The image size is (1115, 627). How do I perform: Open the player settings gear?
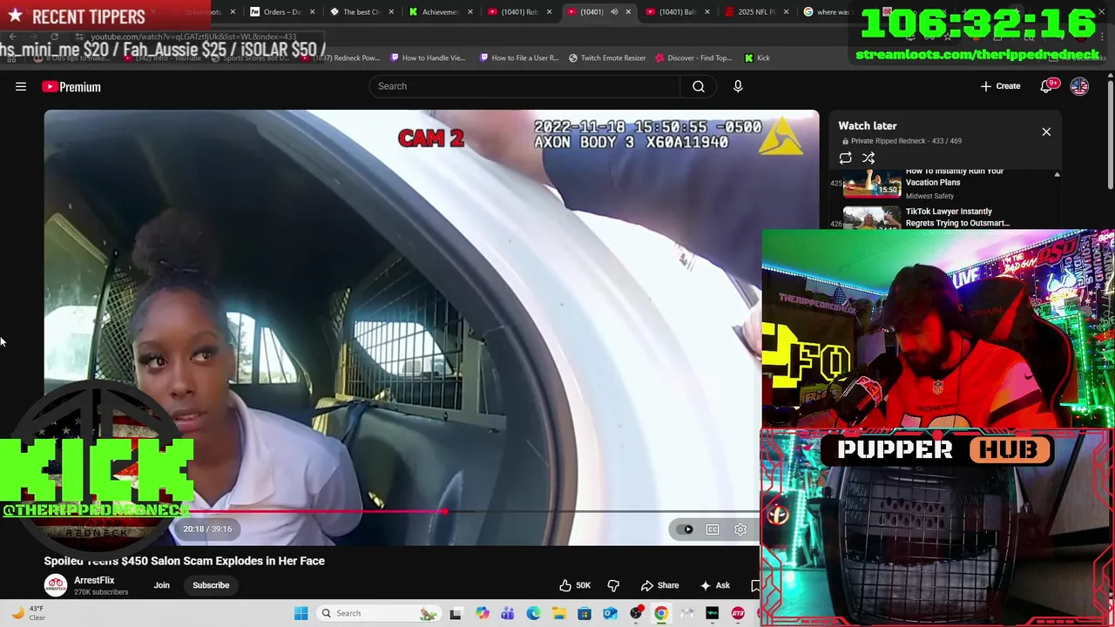click(x=740, y=529)
